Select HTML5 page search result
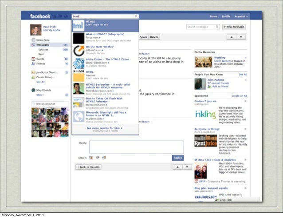The width and height of the screenshot is (283, 218). click(x=106, y=25)
